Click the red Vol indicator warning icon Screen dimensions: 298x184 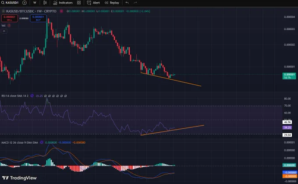pyautogui.click(x=9, y=25)
